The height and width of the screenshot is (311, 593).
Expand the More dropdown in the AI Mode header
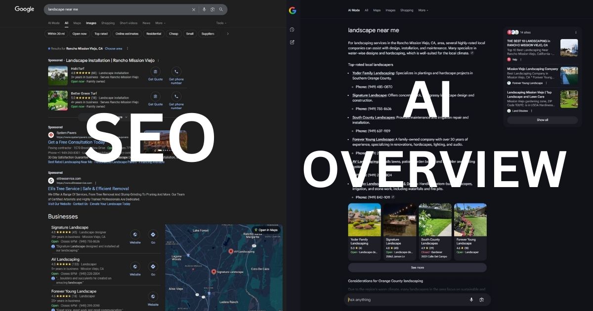tap(423, 10)
